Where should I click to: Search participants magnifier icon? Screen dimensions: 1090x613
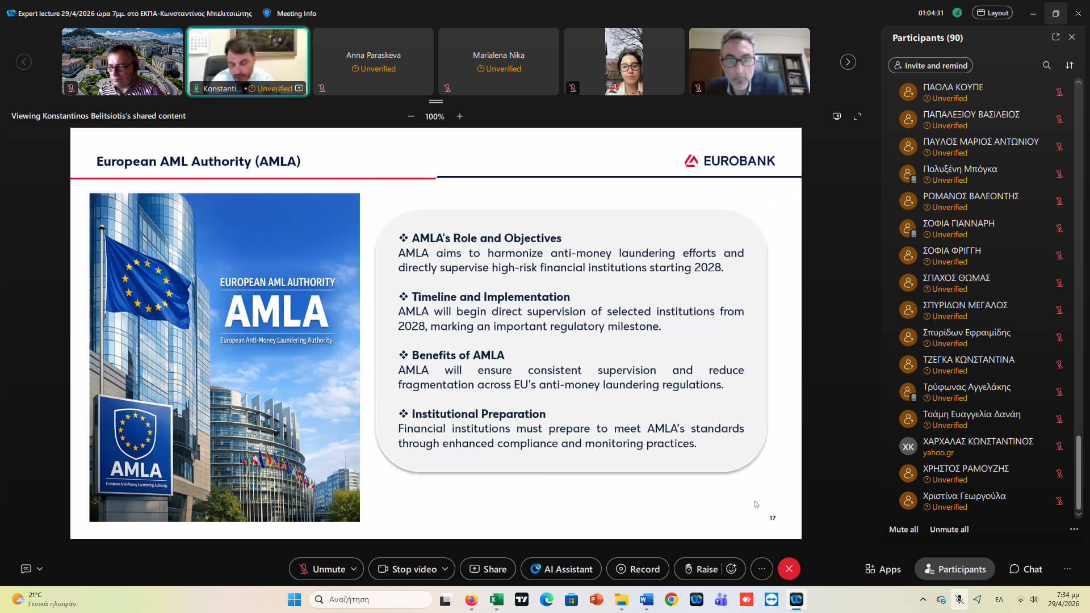point(1046,65)
